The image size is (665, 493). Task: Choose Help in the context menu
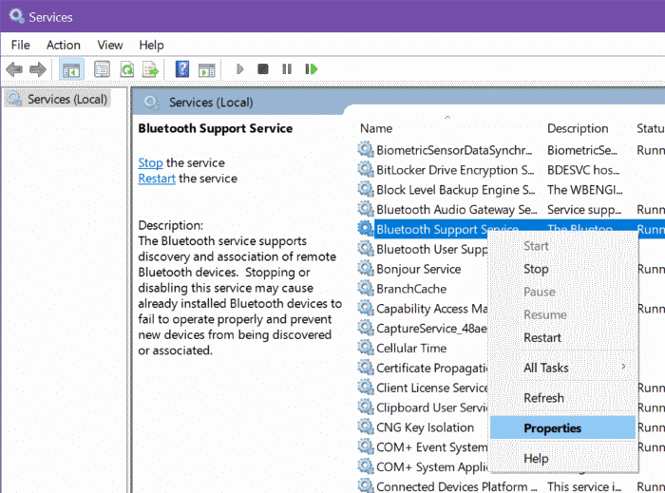pos(562,458)
